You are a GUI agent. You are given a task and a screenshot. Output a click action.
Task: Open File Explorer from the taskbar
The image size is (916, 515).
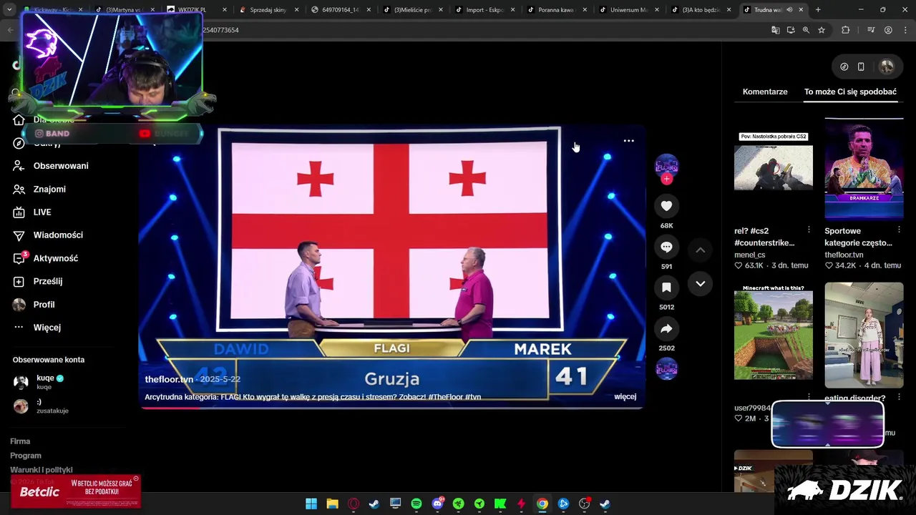click(x=332, y=504)
